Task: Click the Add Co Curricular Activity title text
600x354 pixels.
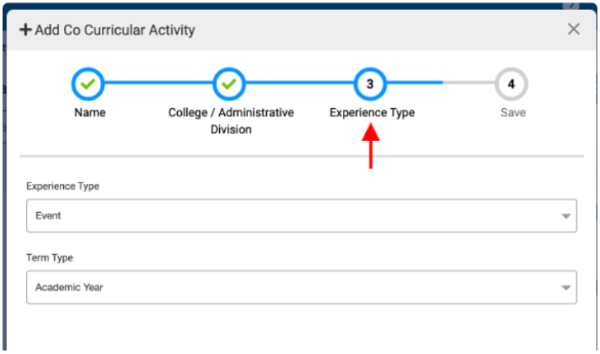Action: tap(115, 30)
